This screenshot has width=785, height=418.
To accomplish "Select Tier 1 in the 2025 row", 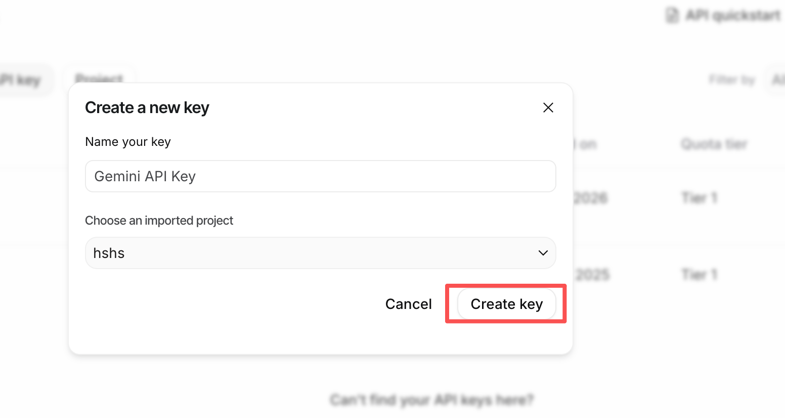I will (x=700, y=275).
